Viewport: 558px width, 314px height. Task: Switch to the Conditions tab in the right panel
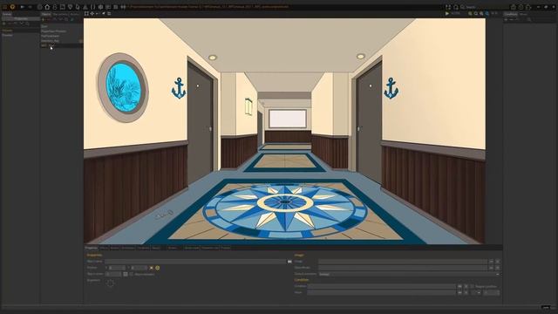(x=510, y=14)
